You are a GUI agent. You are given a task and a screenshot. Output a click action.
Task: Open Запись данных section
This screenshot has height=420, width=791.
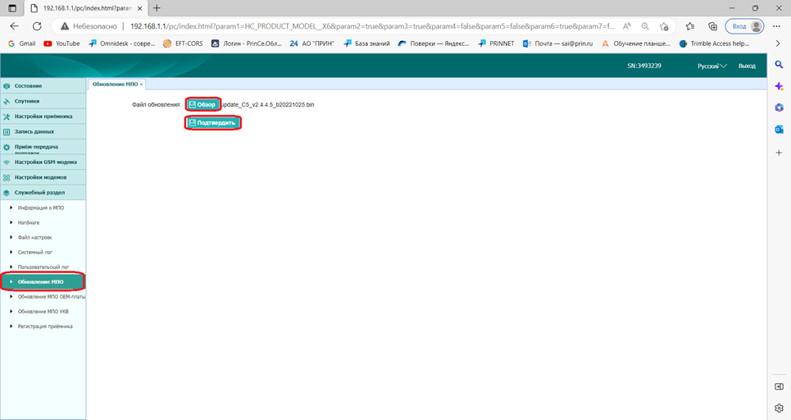click(43, 131)
